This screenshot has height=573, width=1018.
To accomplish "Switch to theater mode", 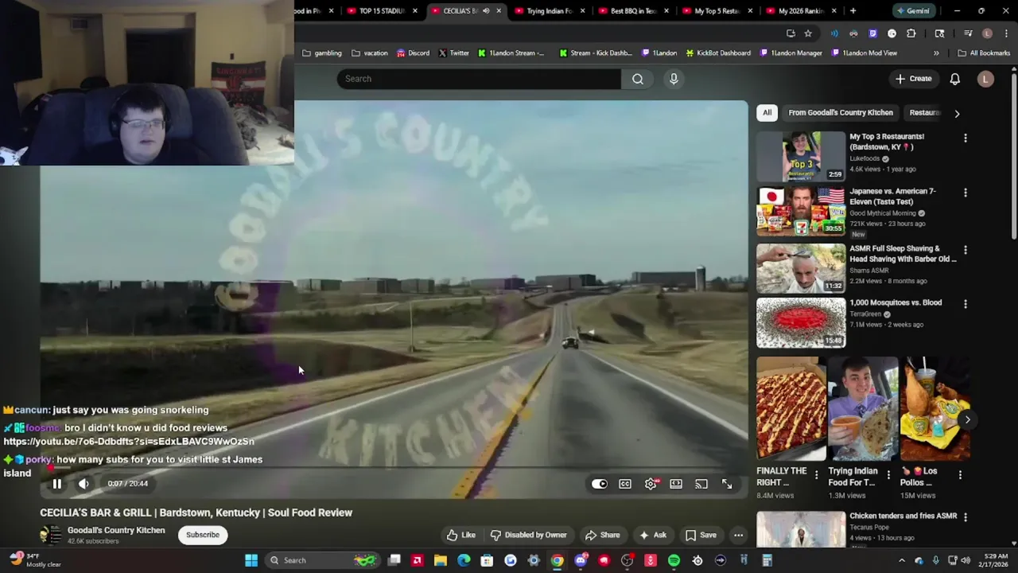I will tap(676, 484).
